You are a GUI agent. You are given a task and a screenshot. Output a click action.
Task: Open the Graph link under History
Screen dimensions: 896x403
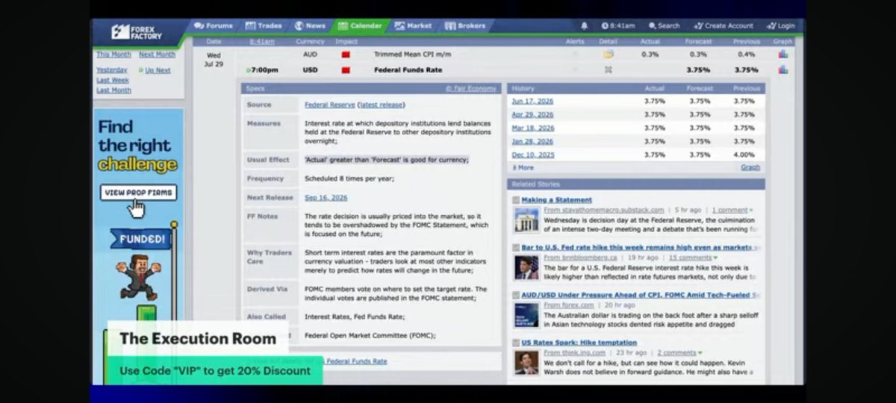click(x=750, y=167)
